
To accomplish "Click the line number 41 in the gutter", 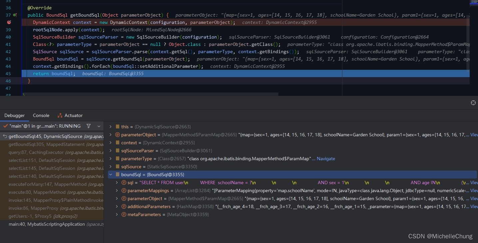I will click(x=8, y=44).
